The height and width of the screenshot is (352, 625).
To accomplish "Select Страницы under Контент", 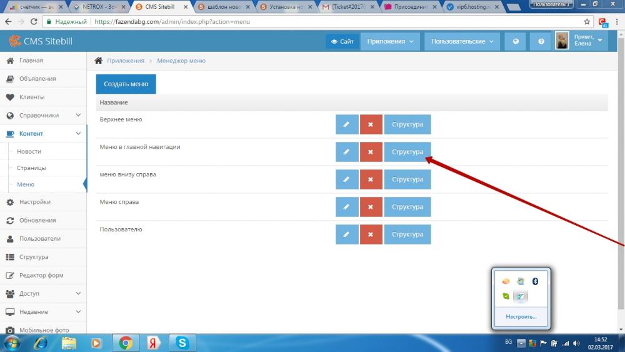I will [x=31, y=168].
